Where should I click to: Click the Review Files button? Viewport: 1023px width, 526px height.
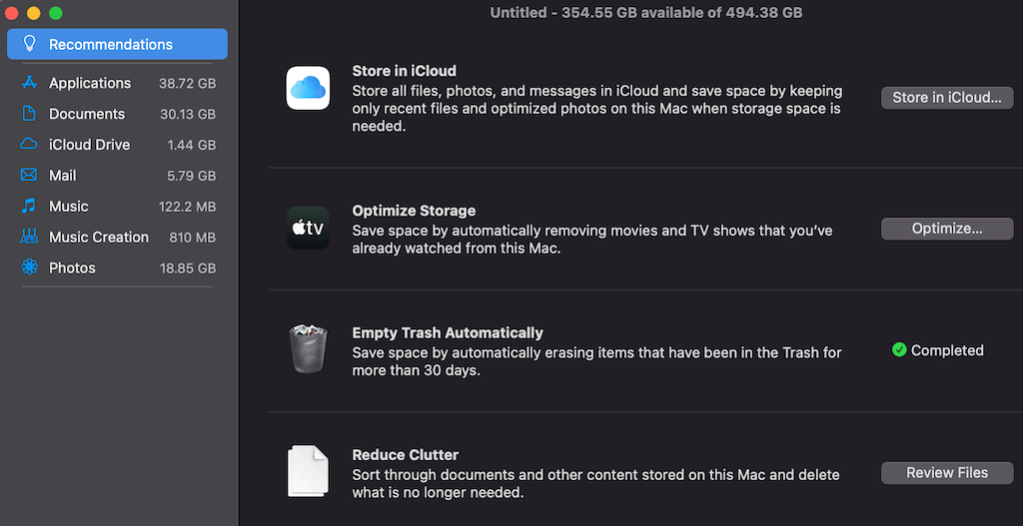[947, 472]
